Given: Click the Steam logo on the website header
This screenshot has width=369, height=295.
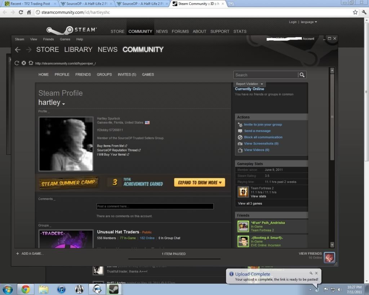Looking at the screenshot, I should 72,30.
